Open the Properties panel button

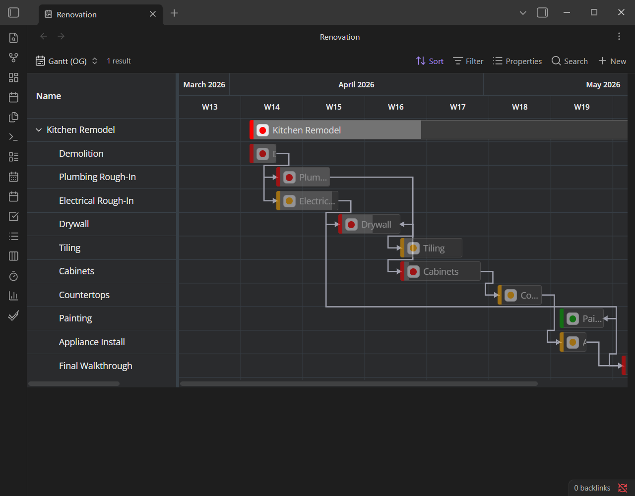point(517,61)
